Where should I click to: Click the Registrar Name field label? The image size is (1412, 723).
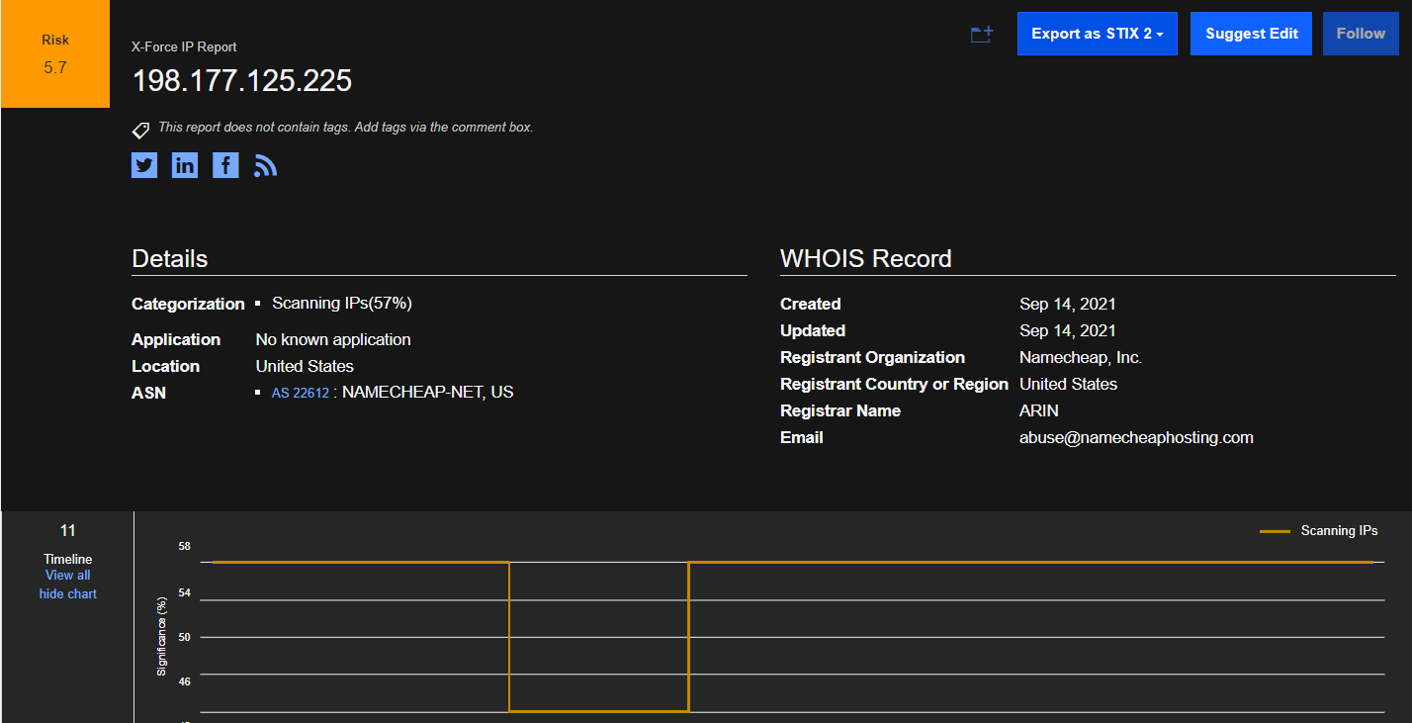pos(840,410)
